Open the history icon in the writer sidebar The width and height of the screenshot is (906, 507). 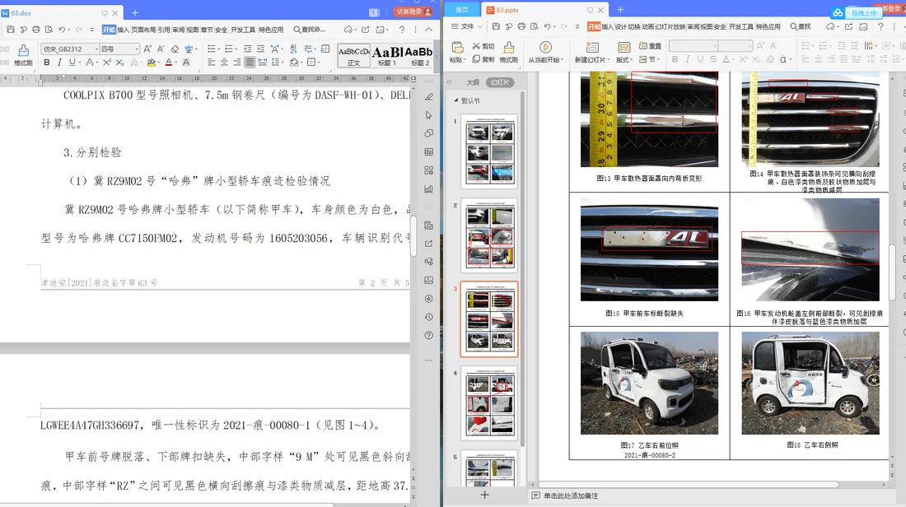(429, 317)
